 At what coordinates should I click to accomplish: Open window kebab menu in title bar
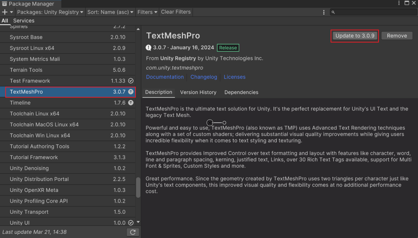coord(399,3)
